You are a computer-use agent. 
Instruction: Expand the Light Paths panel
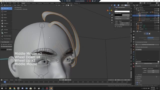tap(139, 77)
